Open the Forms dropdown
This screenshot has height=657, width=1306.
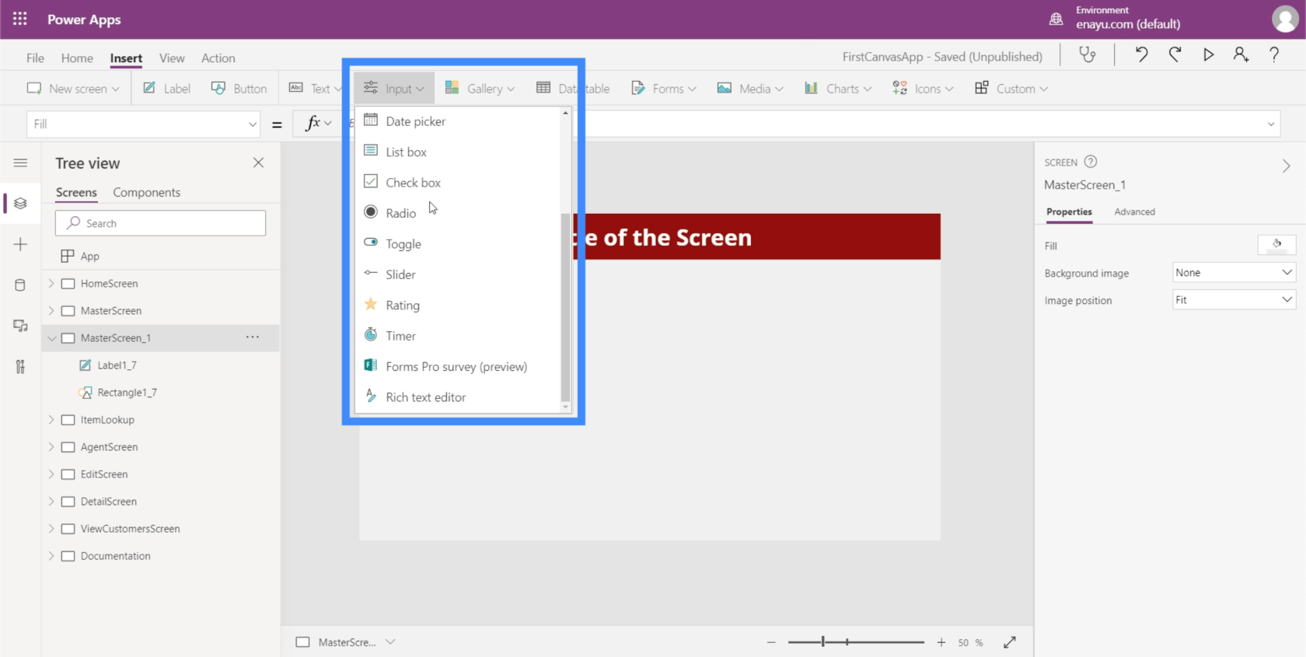(663, 89)
